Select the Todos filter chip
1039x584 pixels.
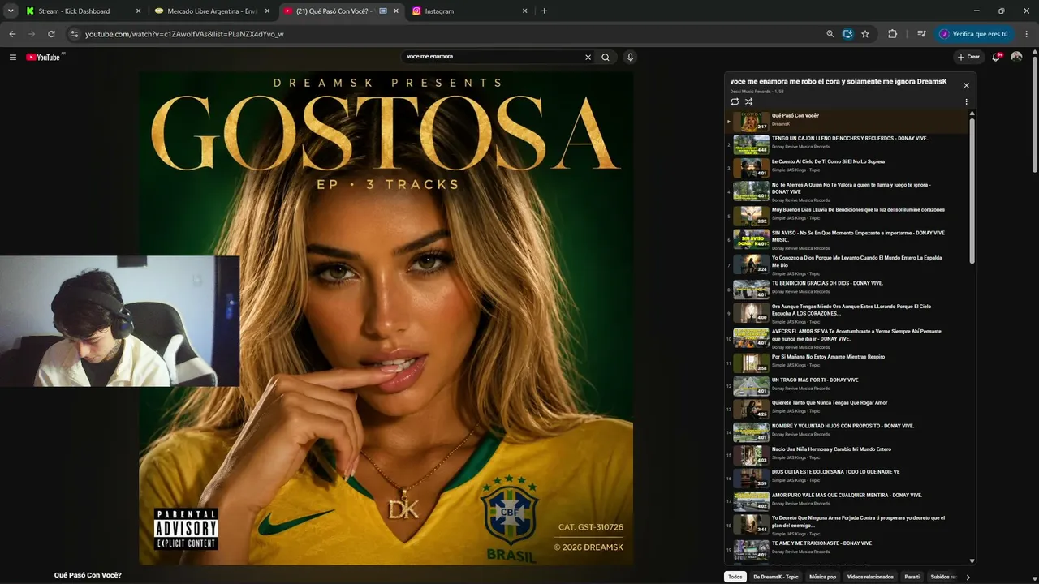(x=735, y=577)
